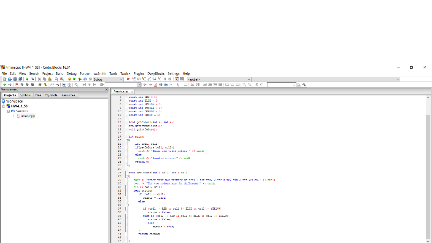
Task: Toggle a bookmark on the current line
Action: 16,84
